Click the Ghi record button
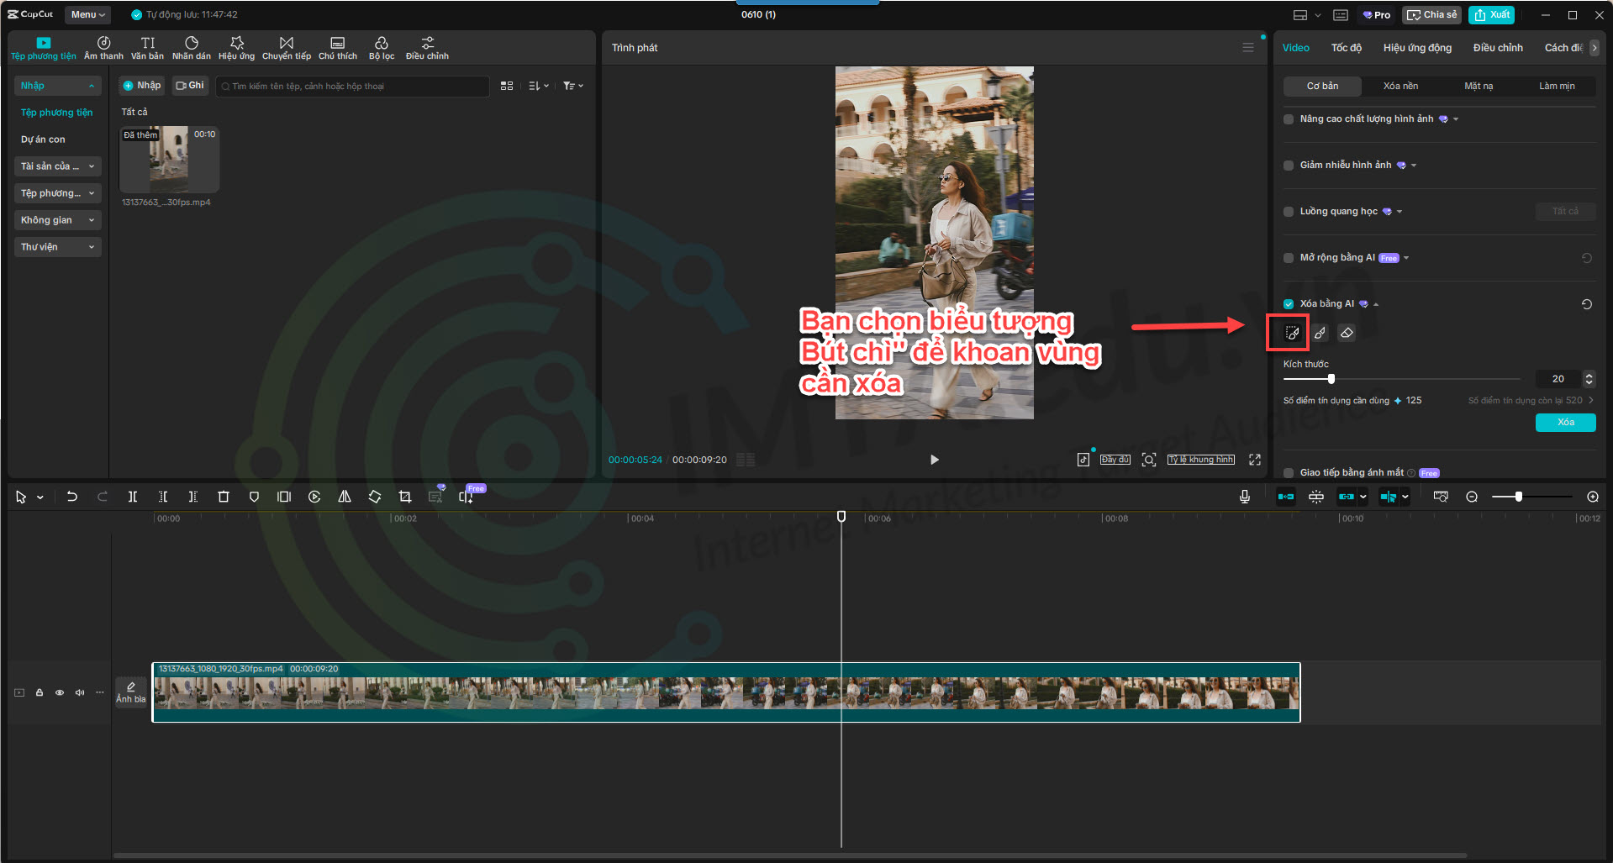Viewport: 1613px width, 863px height. coord(190,86)
